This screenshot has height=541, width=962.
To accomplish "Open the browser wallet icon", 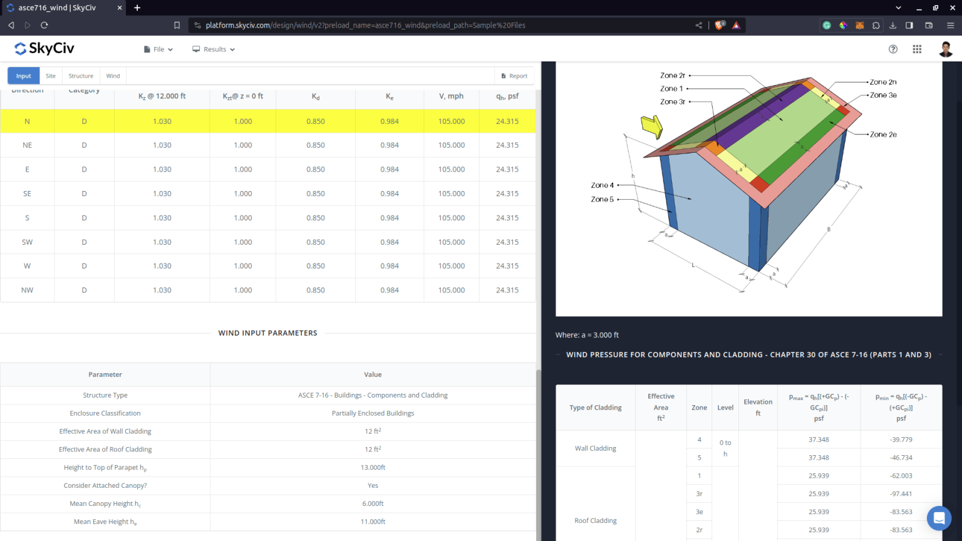I will 929,25.
